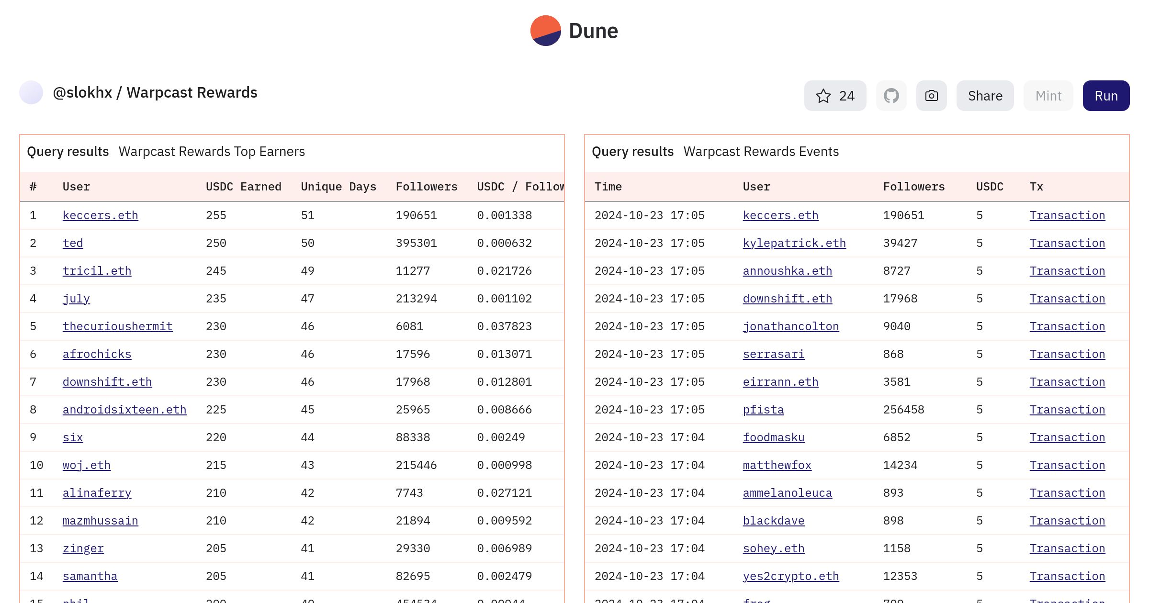
Task: Open six user link
Action: [x=72, y=437]
